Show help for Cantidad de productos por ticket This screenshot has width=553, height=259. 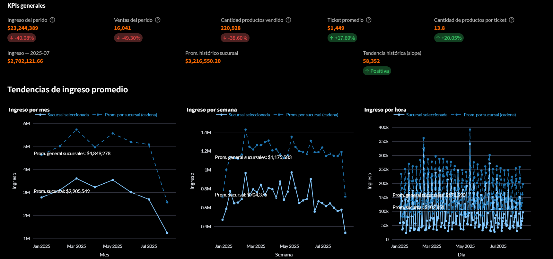point(512,20)
